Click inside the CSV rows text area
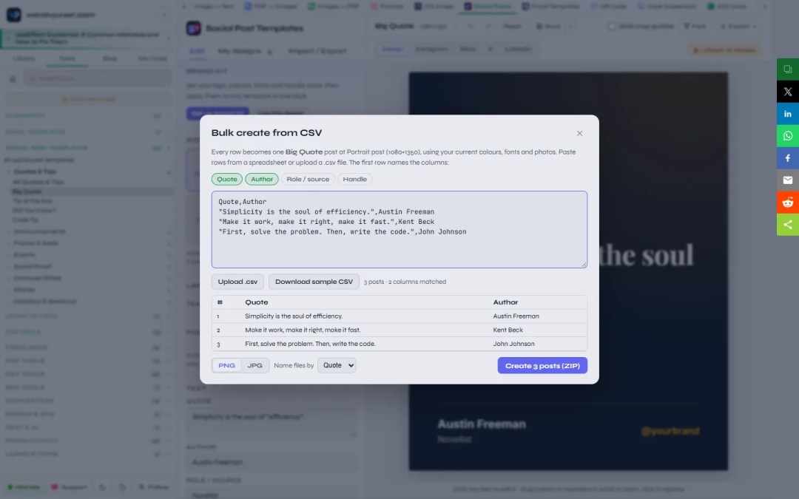 click(399, 230)
